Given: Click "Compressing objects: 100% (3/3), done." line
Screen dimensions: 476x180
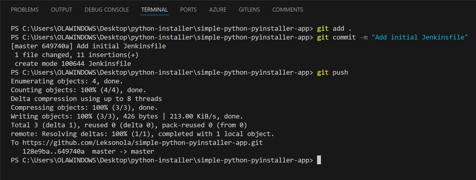Looking at the screenshot, I should (84, 107).
